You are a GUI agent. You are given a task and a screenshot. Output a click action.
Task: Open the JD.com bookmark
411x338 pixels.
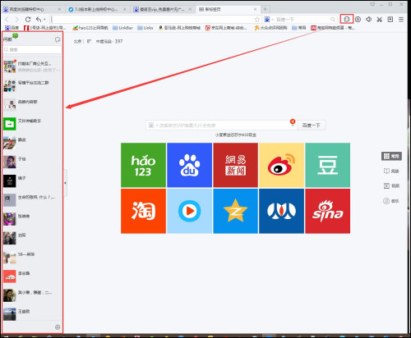point(226,28)
